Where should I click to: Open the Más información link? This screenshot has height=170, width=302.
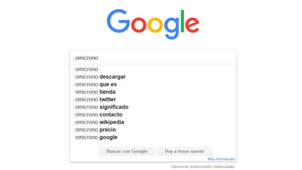pyautogui.click(x=221, y=158)
